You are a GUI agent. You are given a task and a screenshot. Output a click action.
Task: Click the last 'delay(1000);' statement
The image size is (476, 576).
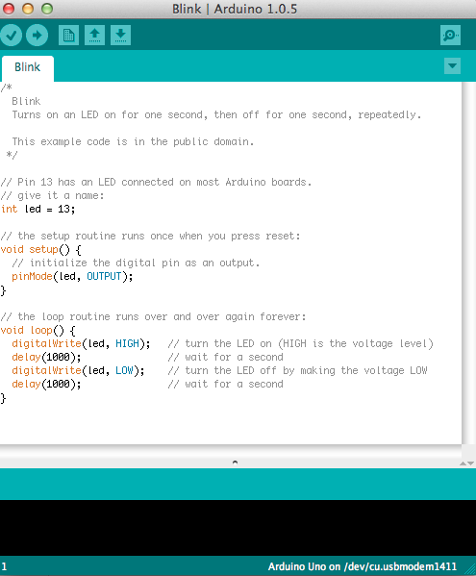tap(46, 384)
